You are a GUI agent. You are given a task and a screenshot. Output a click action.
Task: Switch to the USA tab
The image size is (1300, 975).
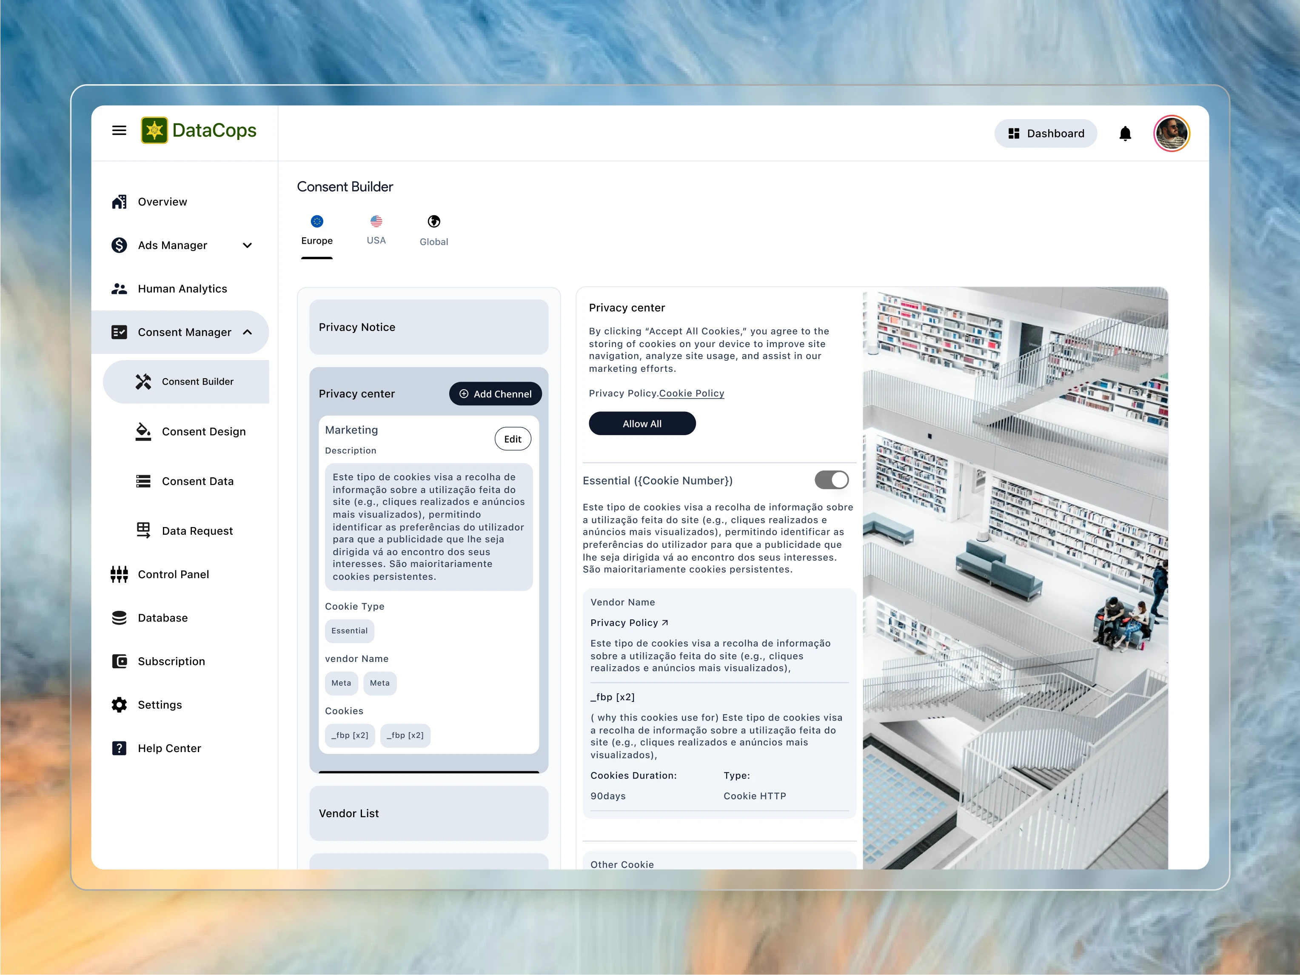coord(376,230)
